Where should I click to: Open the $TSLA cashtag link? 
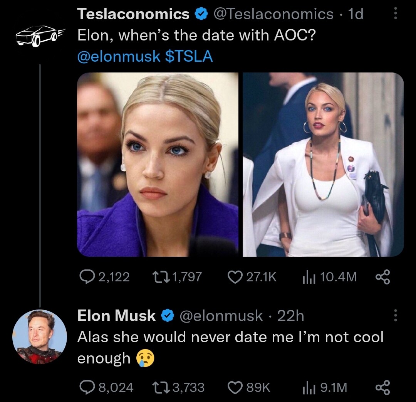(189, 56)
